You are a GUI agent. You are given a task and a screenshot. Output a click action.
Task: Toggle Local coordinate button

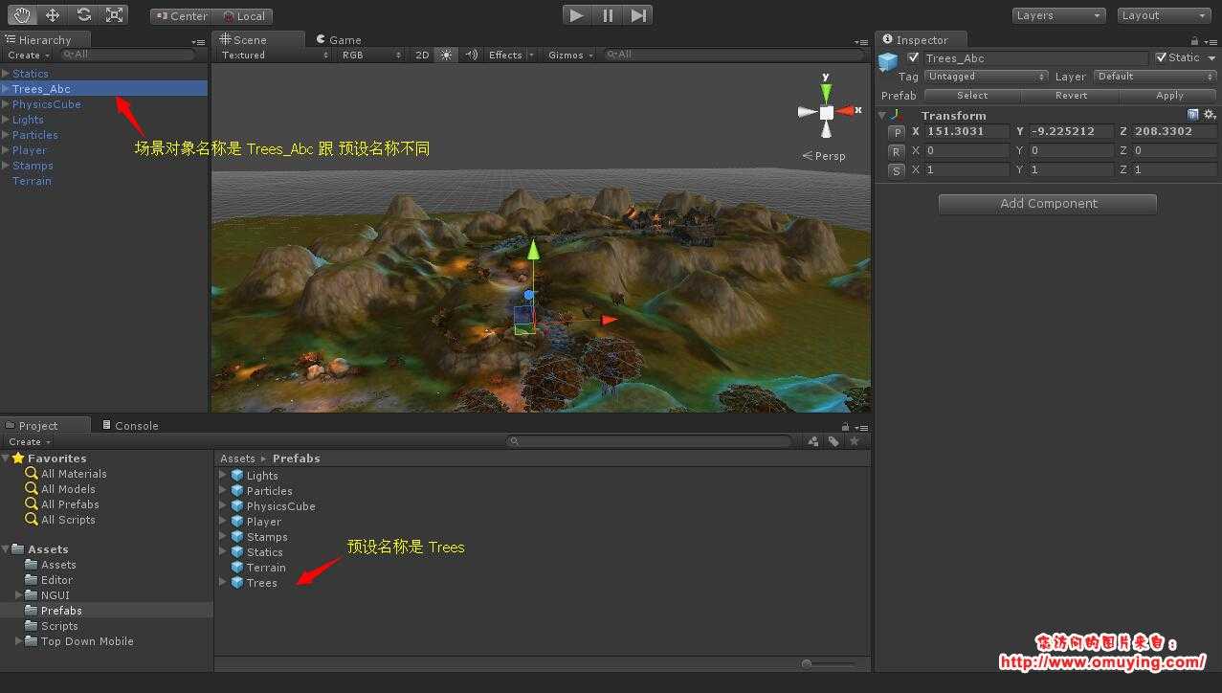coord(243,16)
